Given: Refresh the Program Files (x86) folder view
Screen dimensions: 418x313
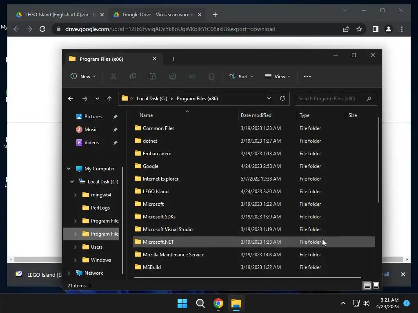Looking at the screenshot, I should 282,98.
